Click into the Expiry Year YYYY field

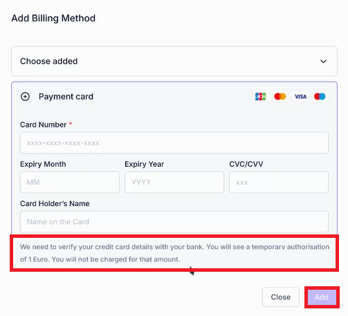174,182
